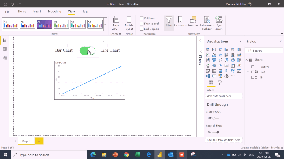Select the Stacked bar chart visualization
The image size is (284, 159).
coord(208,49)
